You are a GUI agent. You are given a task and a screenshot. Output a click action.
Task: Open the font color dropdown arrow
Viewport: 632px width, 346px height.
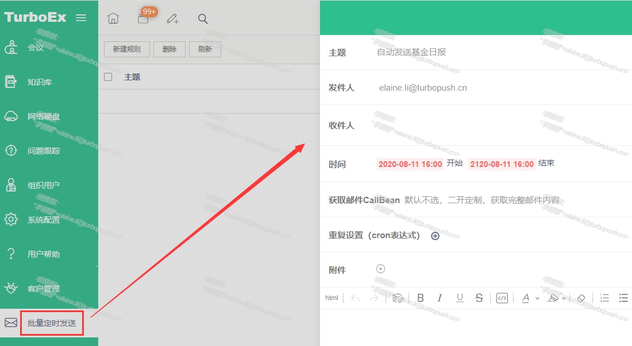pyautogui.click(x=537, y=298)
